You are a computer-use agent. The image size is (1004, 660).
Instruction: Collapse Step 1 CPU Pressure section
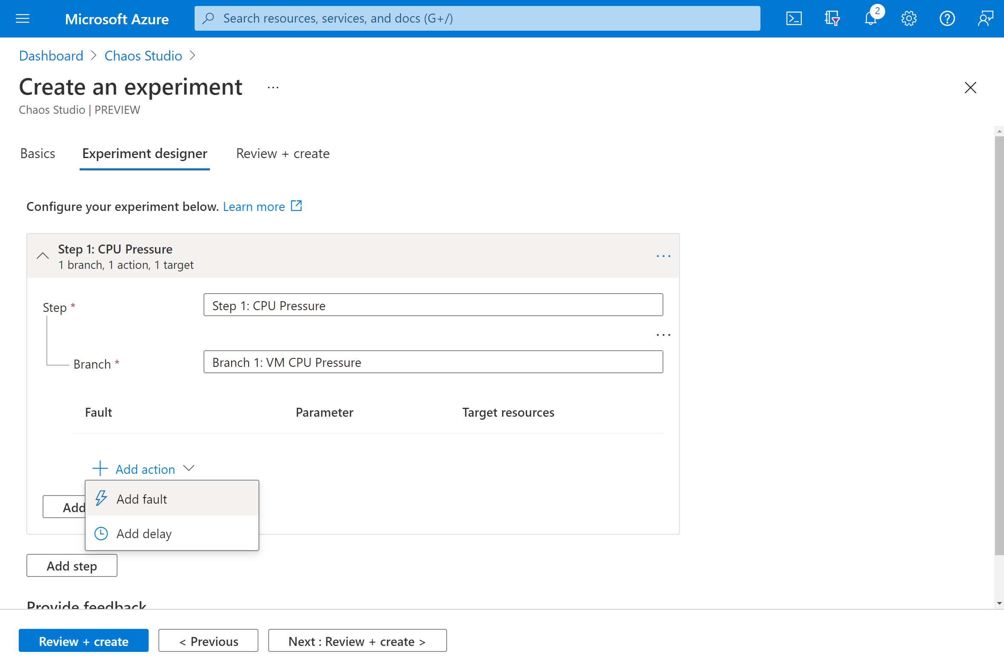tap(42, 255)
